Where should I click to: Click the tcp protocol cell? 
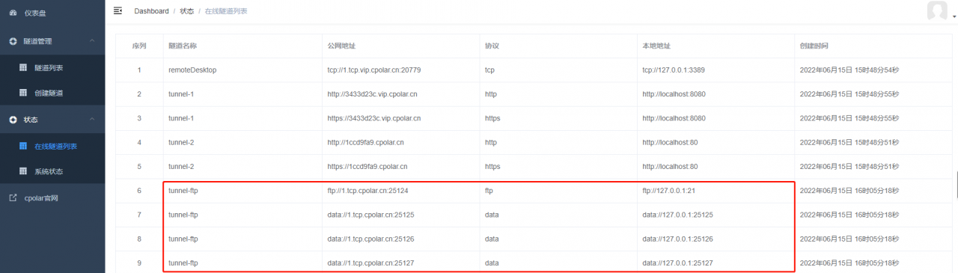[x=490, y=70]
